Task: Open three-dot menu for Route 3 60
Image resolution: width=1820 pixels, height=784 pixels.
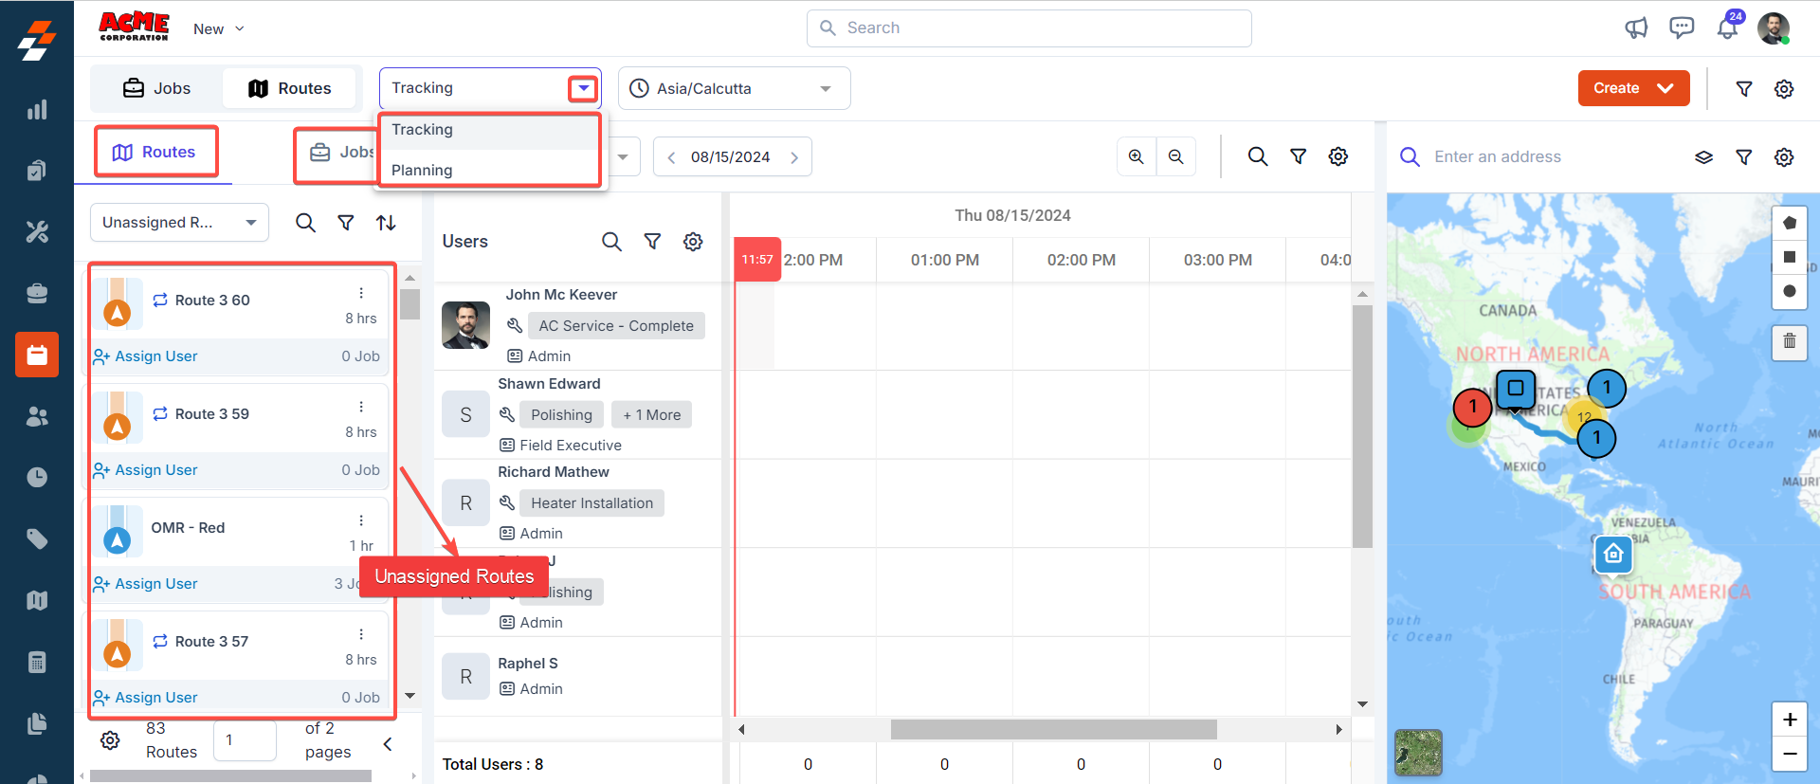Action: 361,293
